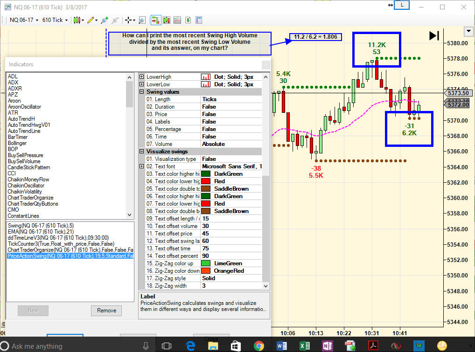Open Excel from the taskbar
The image size is (475, 352).
point(304,345)
